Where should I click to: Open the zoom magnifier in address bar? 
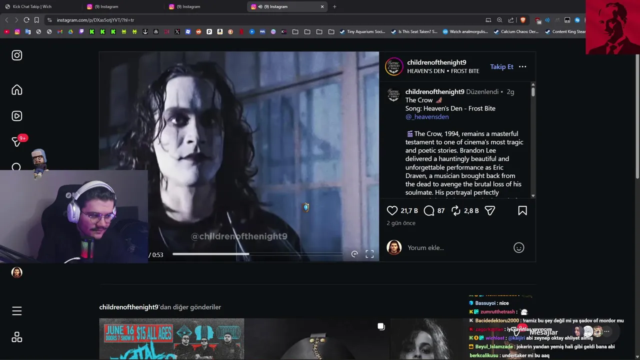coord(499,20)
